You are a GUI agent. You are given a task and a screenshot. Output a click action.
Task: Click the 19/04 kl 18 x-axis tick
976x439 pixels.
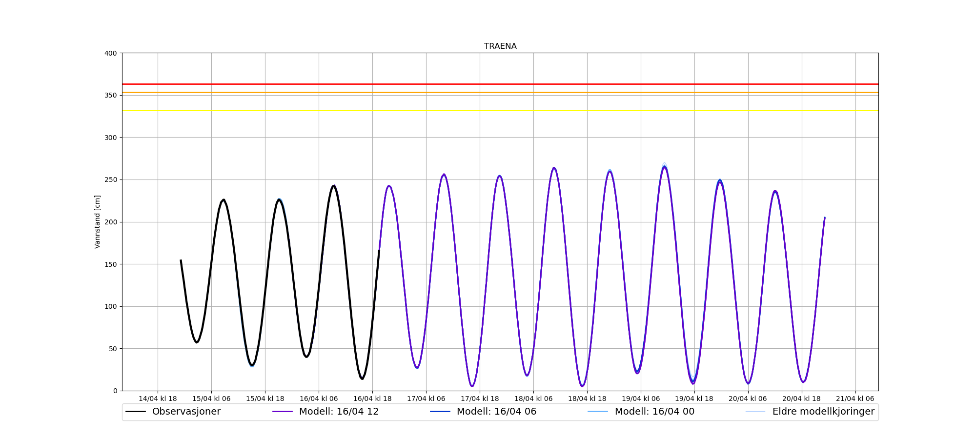694,399
